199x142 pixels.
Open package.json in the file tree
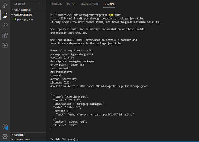point(25,19)
